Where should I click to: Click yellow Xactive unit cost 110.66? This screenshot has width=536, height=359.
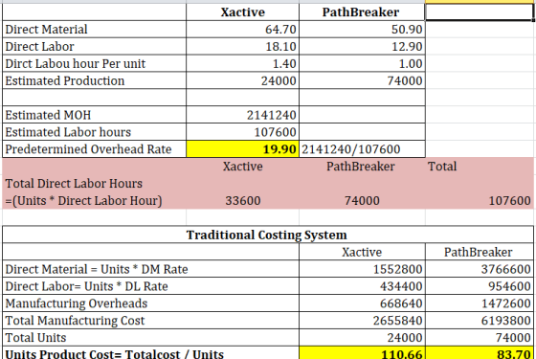[x=362, y=353]
